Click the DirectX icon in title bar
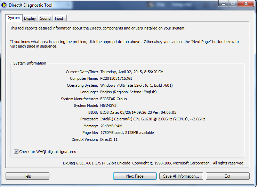 click(x=4, y=5)
